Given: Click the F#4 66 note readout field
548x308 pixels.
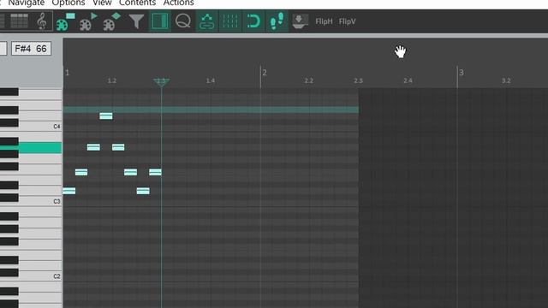Looking at the screenshot, I should (x=31, y=49).
